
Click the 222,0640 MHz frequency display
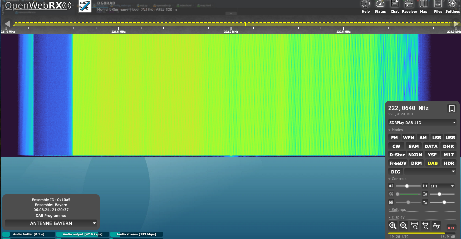[x=408, y=108]
